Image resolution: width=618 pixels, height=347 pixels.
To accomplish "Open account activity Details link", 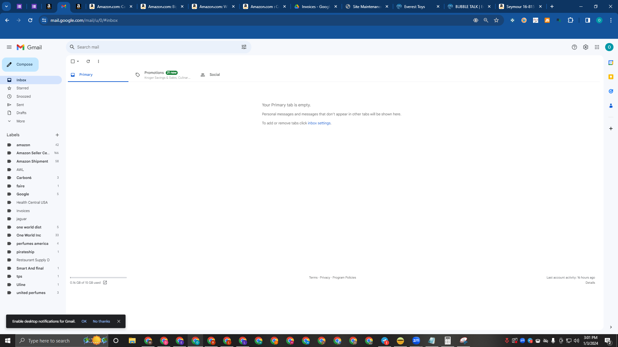I will click(x=590, y=283).
